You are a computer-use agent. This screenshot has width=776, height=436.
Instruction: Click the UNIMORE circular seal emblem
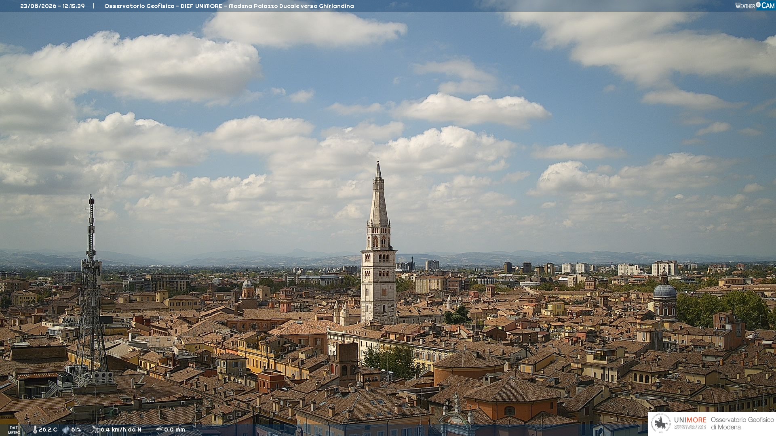tap(661, 423)
